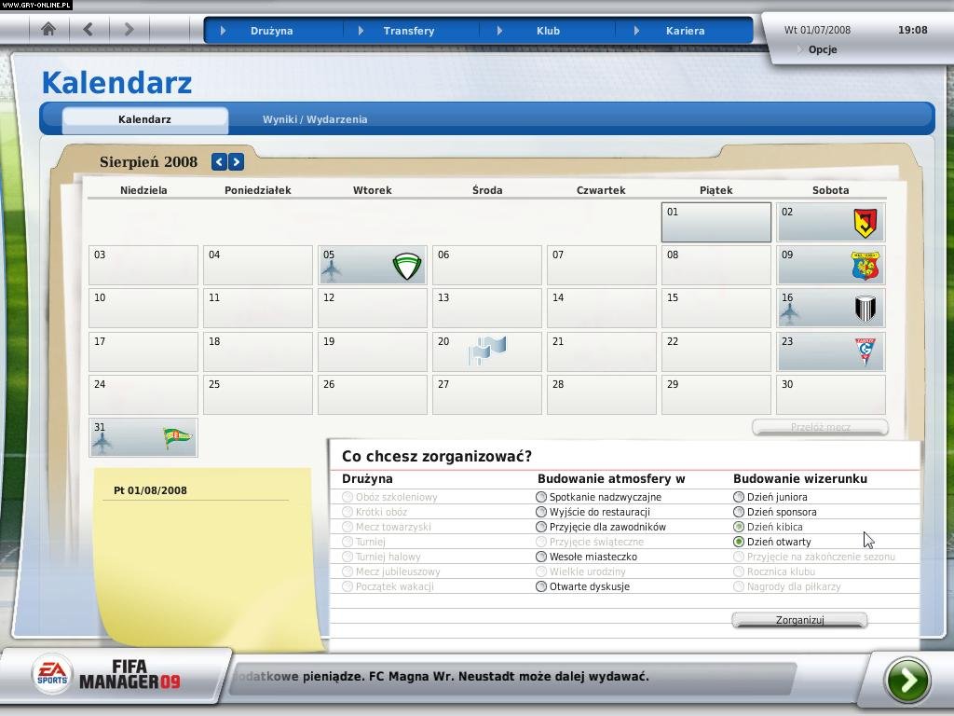The image size is (954, 716).
Task: Expand the Drużyna menu
Action: click(271, 31)
